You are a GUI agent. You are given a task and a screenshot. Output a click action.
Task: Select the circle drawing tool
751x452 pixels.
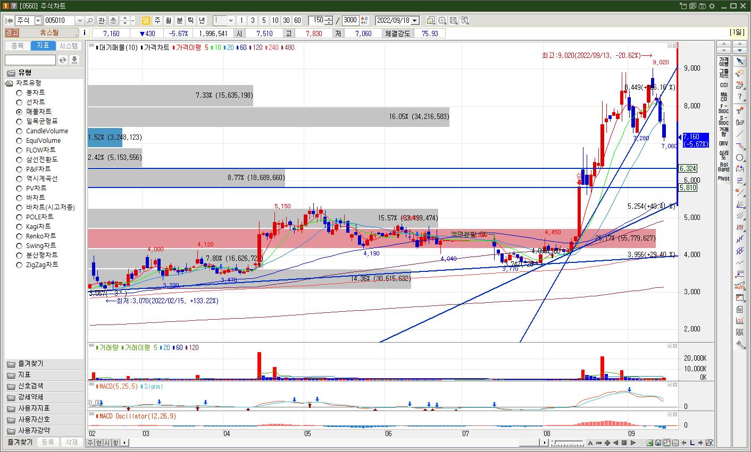point(740,158)
